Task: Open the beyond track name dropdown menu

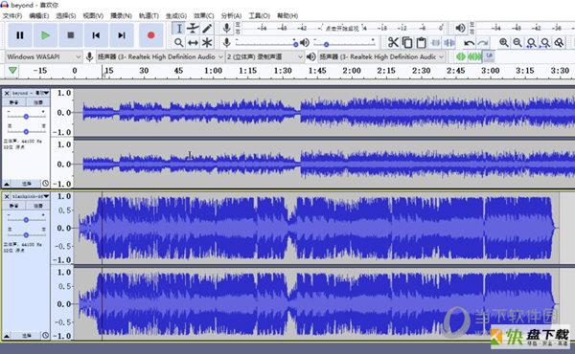Action: click(x=31, y=93)
